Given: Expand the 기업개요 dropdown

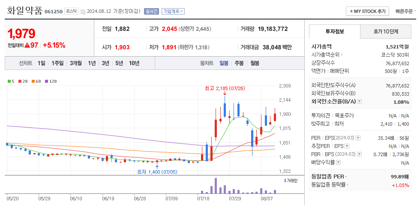Looking at the screenshot, I should (x=173, y=11).
